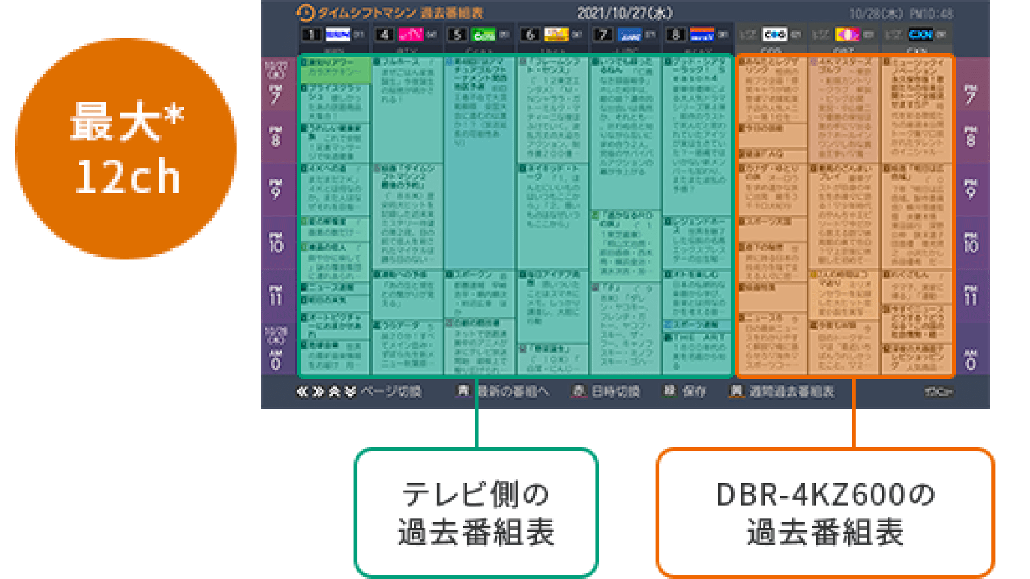
Task: Select the highlighted green program in channel 1
Action: [x=335, y=70]
